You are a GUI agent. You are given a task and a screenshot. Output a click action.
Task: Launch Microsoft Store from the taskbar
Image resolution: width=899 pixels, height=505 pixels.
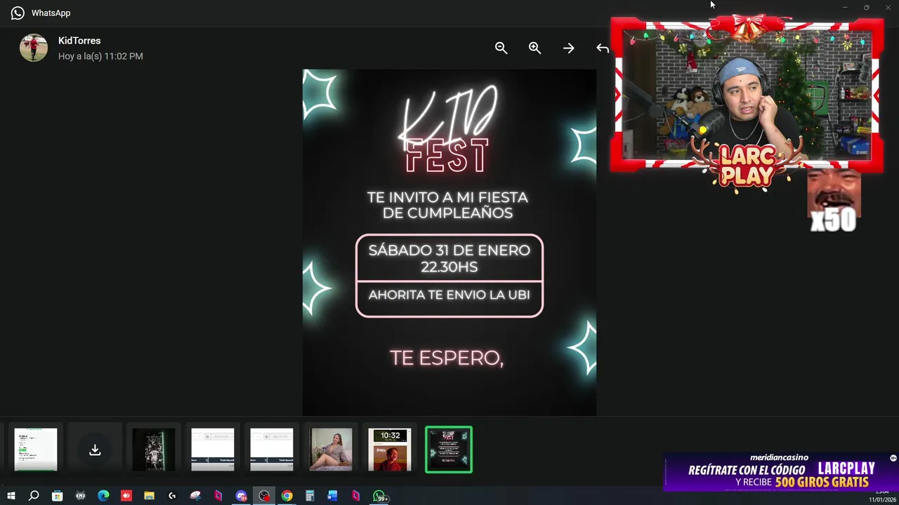(x=57, y=496)
